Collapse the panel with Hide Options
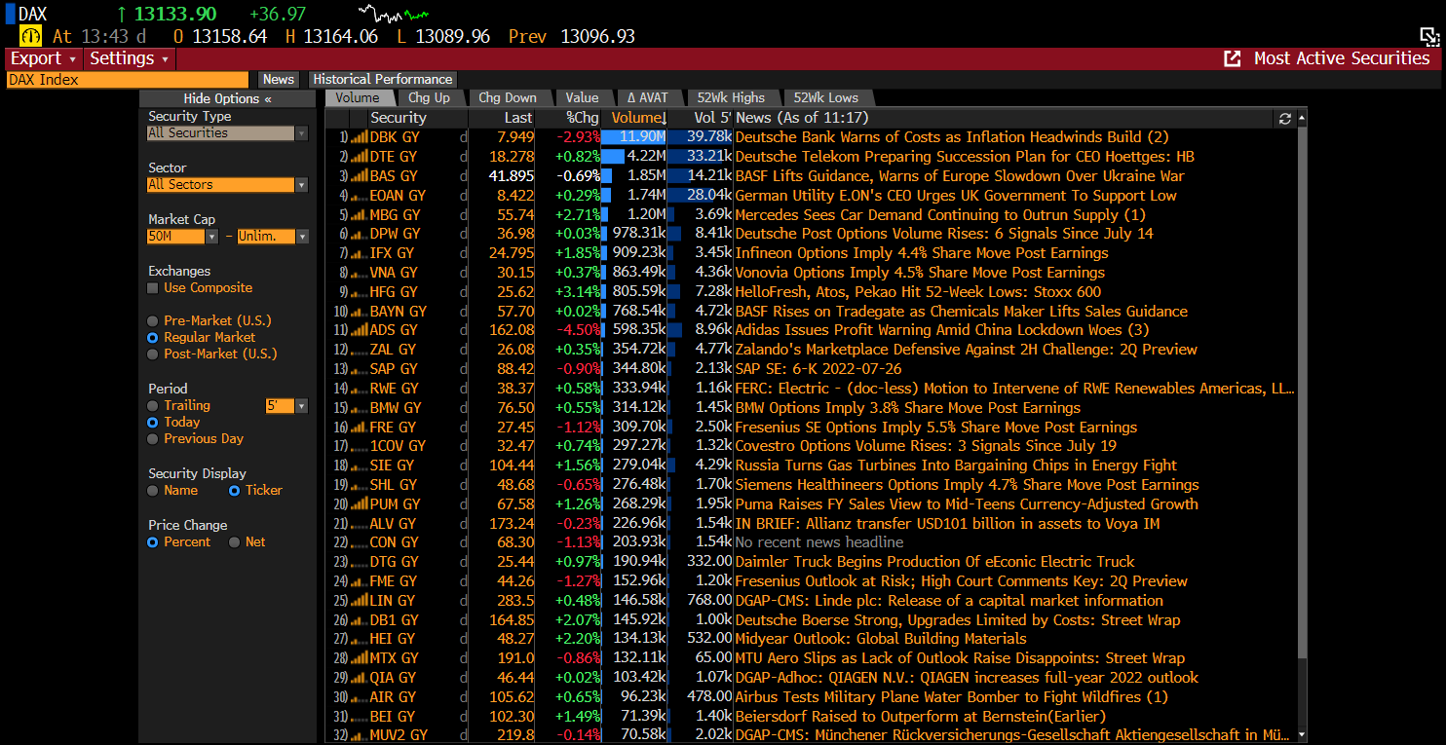 [228, 98]
